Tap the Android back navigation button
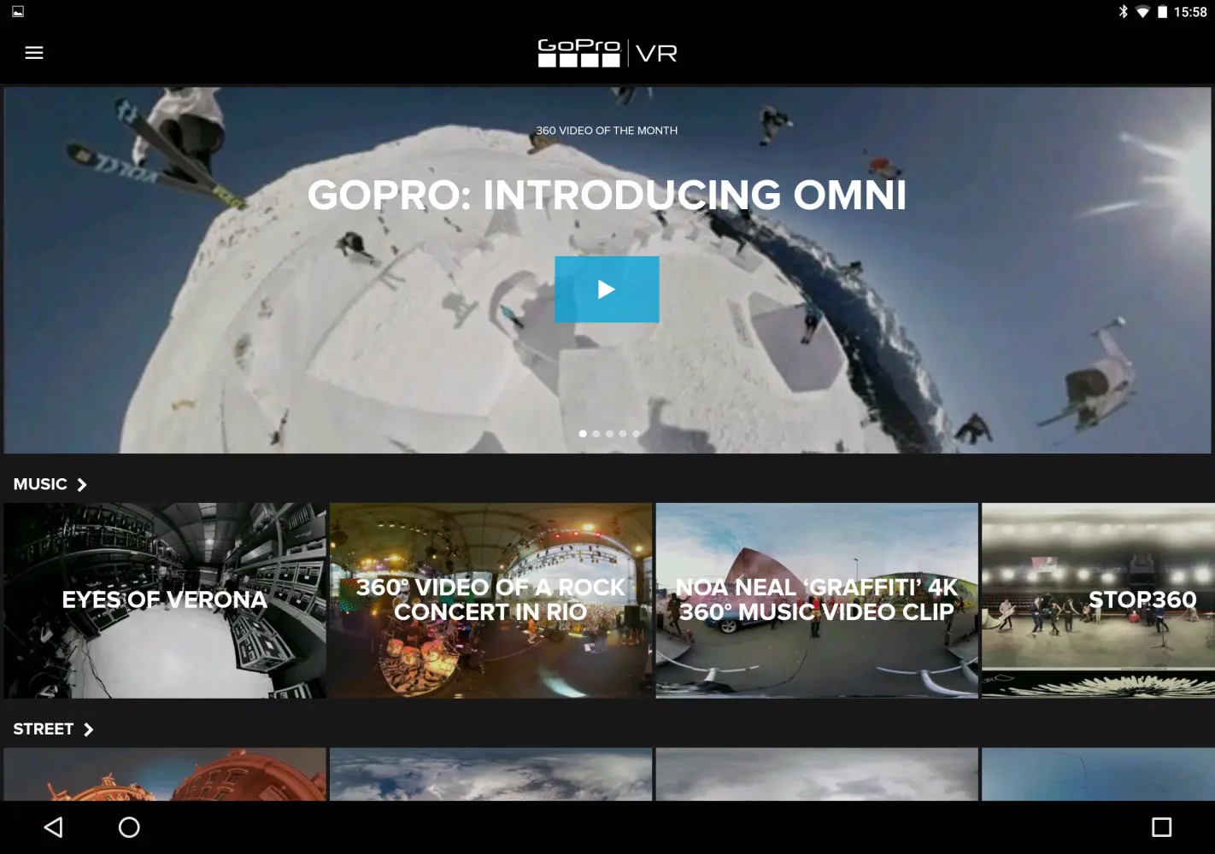Viewport: 1215px width, 854px height. (54, 827)
